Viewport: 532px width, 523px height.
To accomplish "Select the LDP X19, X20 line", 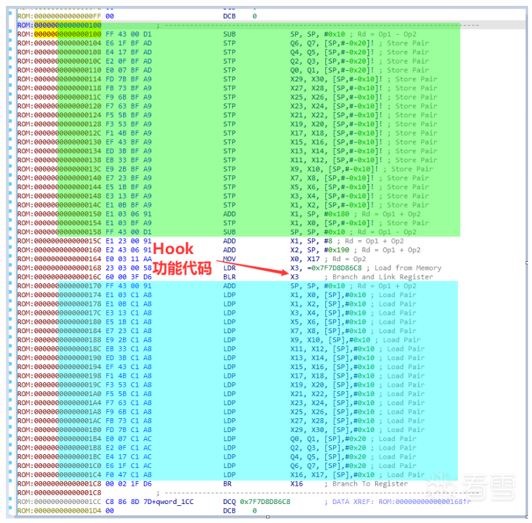I will (221, 385).
